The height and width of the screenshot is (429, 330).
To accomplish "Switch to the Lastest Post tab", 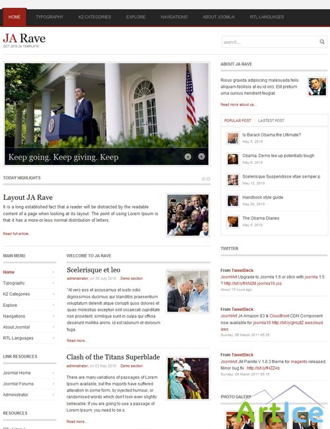I will 271,120.
